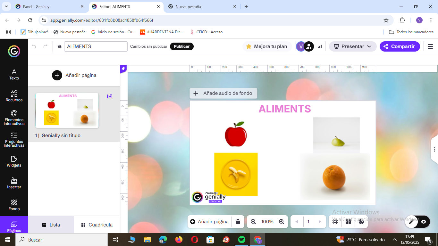This screenshot has height=246, width=438.
Task: Open the hamburger menu at top right
Action: (430, 46)
